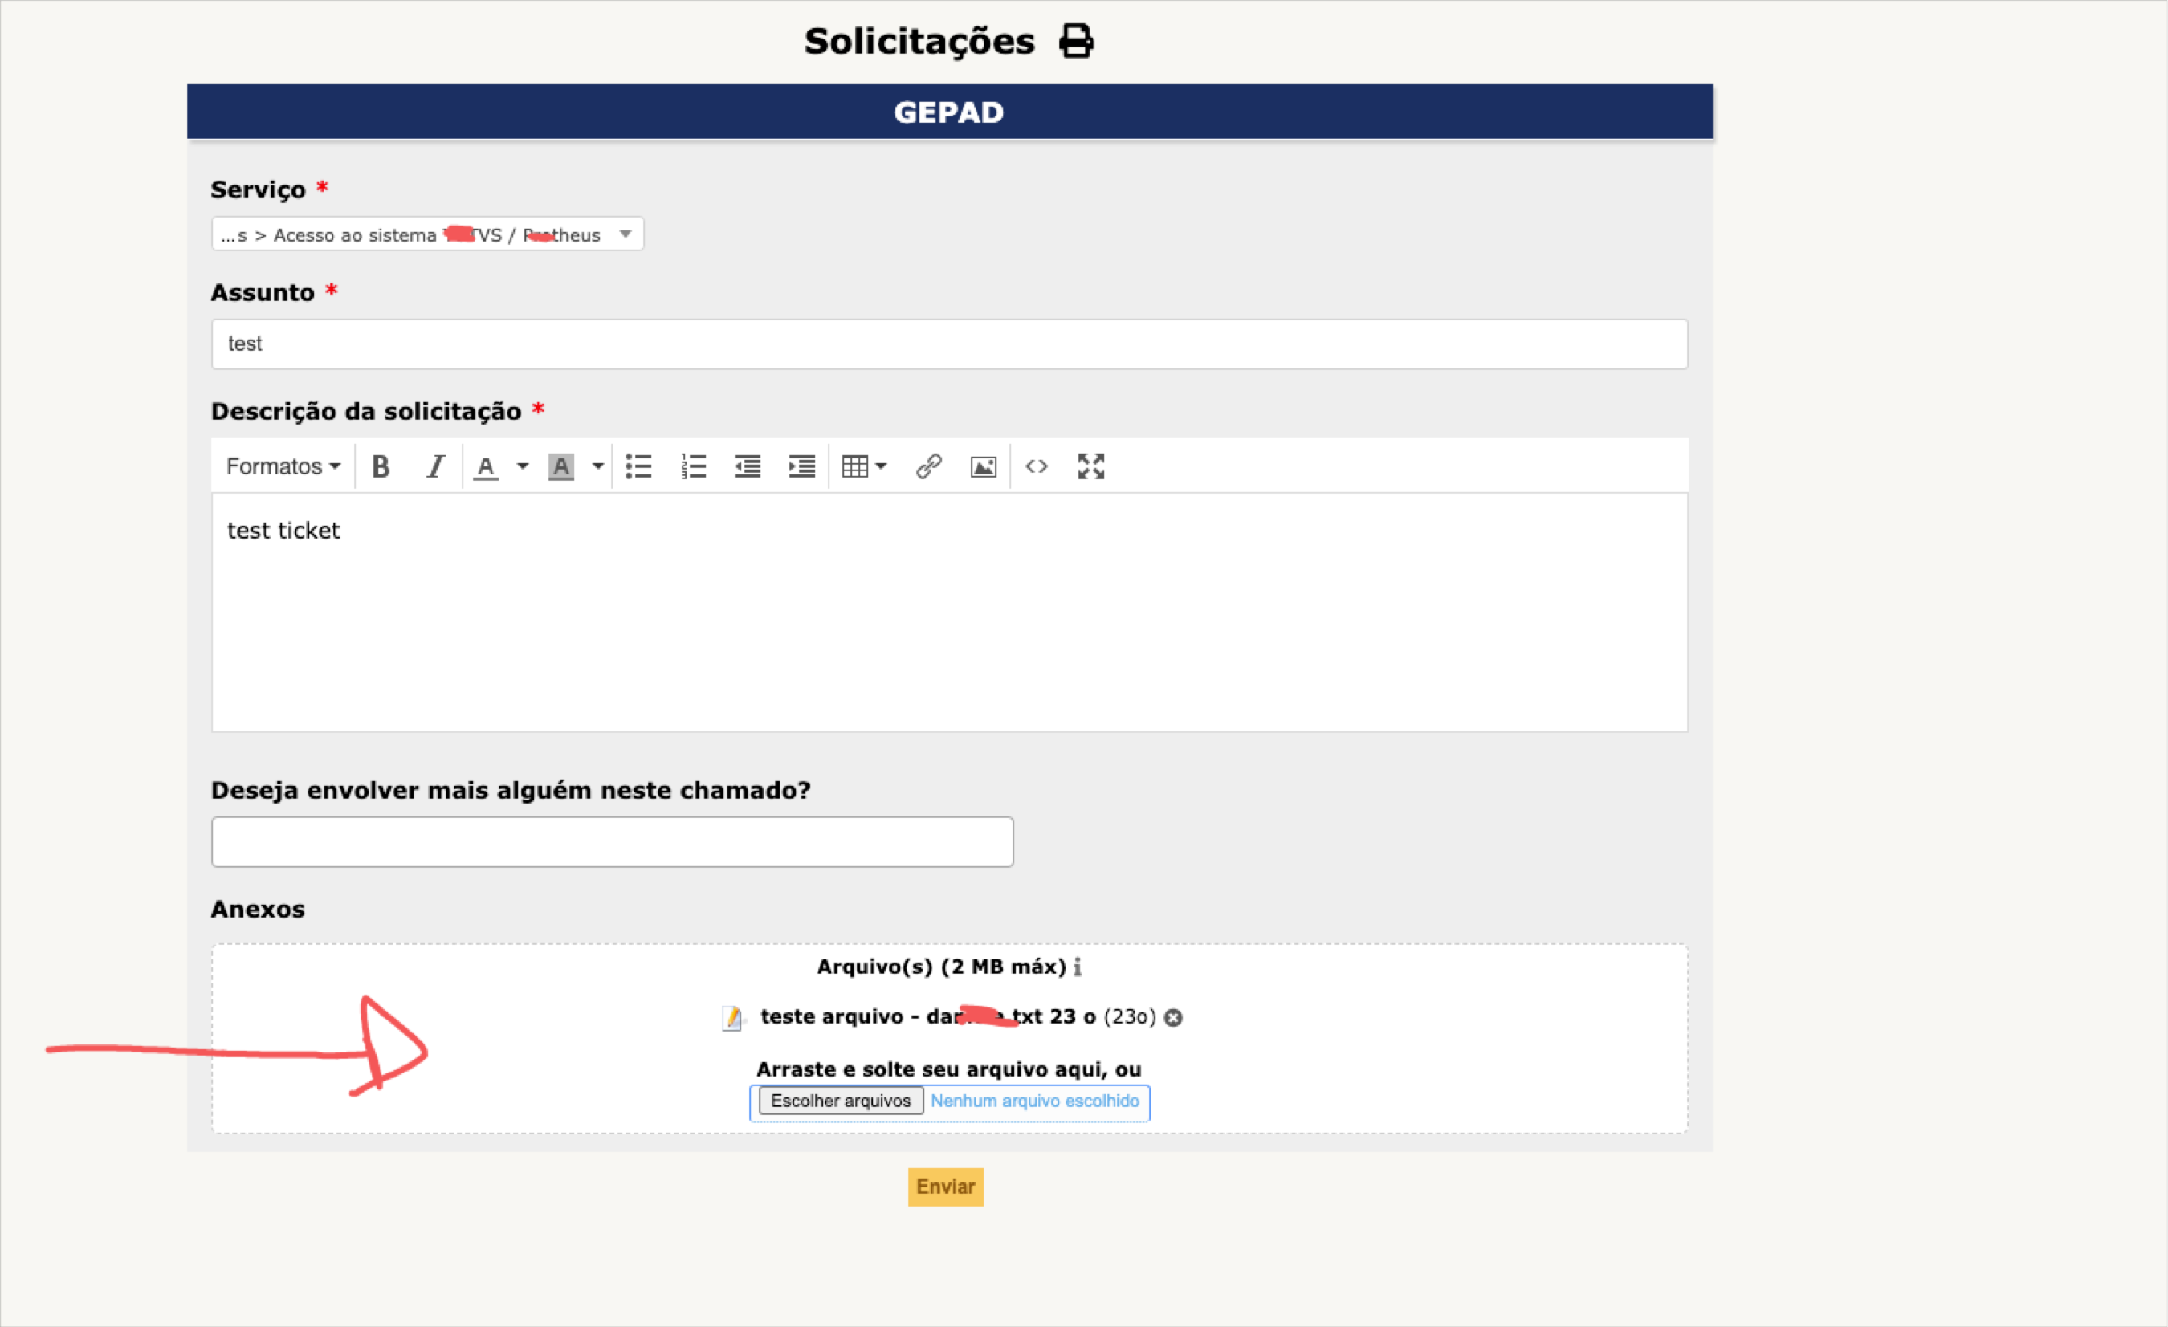Click Enviar to submit the request
This screenshot has width=2168, height=1327.
point(945,1187)
